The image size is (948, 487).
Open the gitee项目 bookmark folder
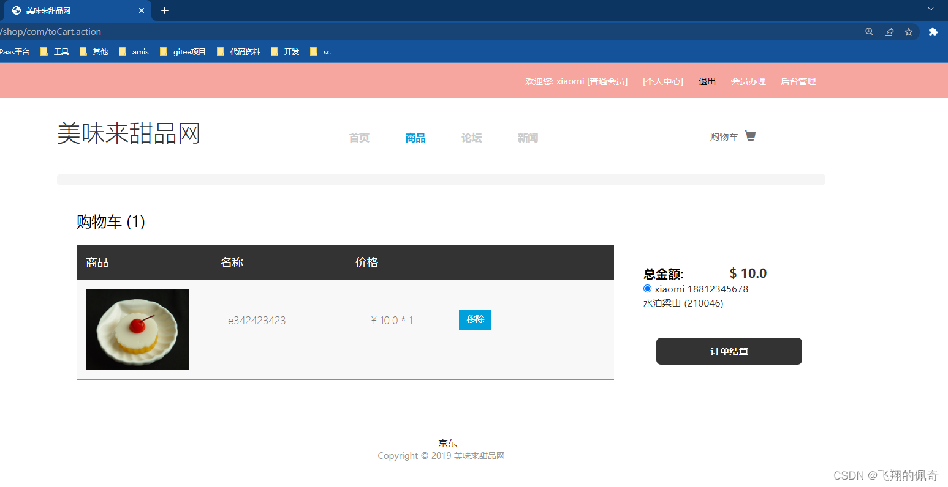183,52
